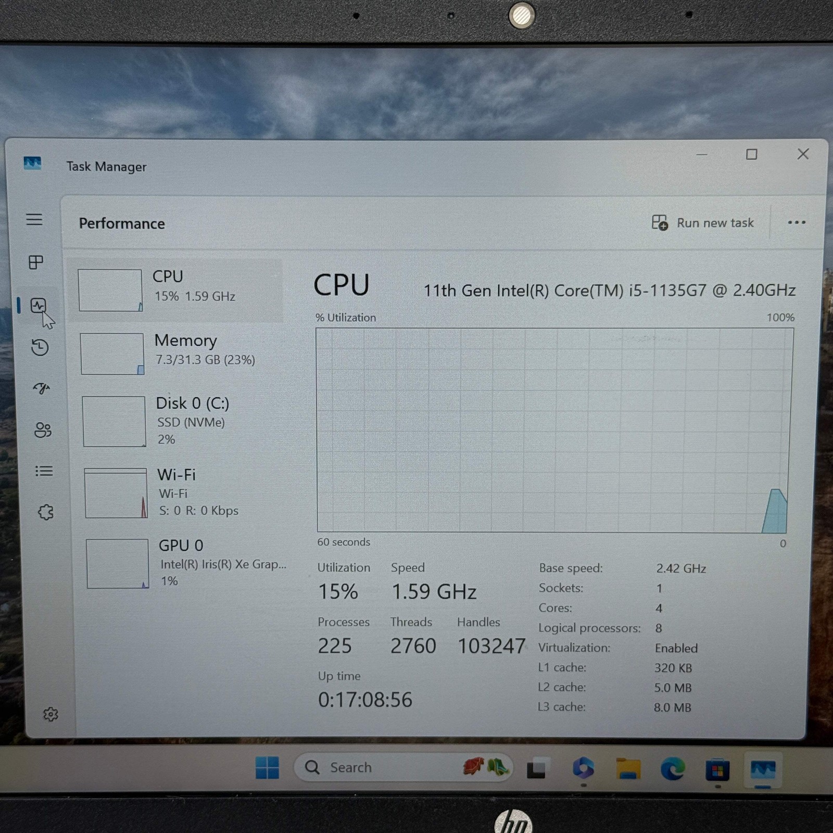Click the Wi-Fi mini graph thumbnail

116,493
